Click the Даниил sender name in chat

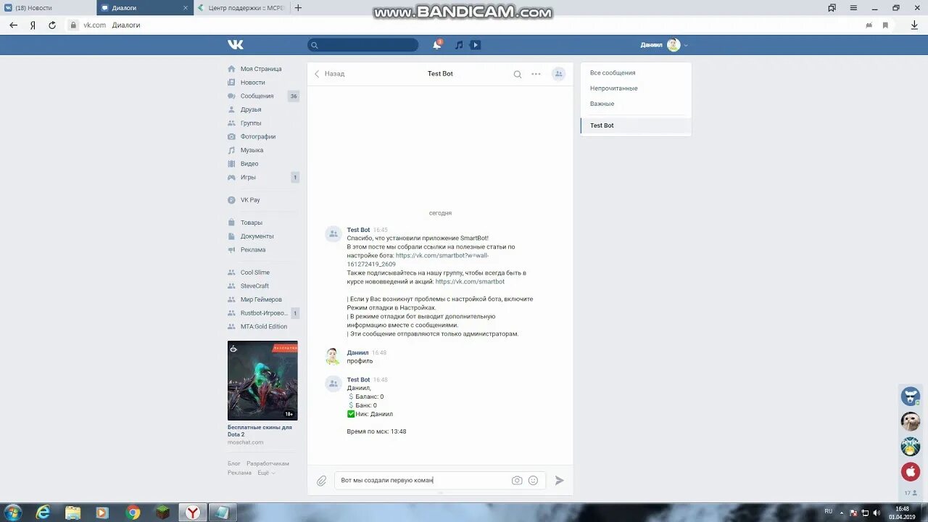coord(357,353)
